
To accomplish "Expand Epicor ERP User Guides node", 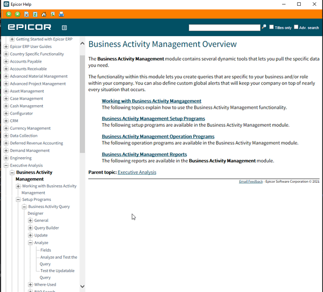I will (x=6, y=47).
